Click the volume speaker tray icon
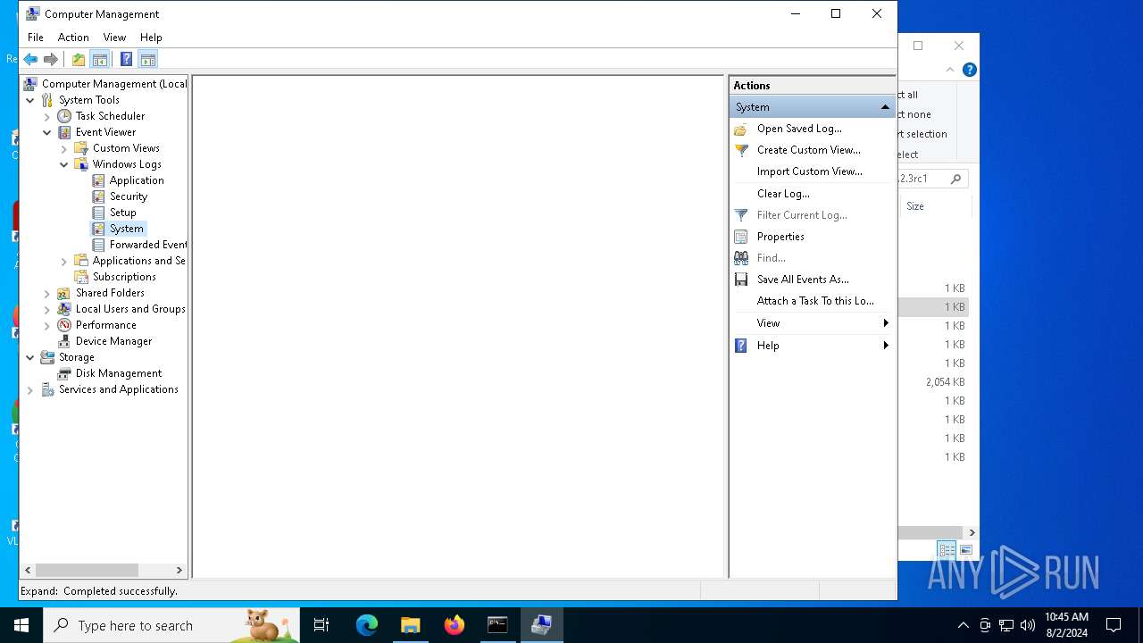The width and height of the screenshot is (1143, 643). click(1027, 625)
